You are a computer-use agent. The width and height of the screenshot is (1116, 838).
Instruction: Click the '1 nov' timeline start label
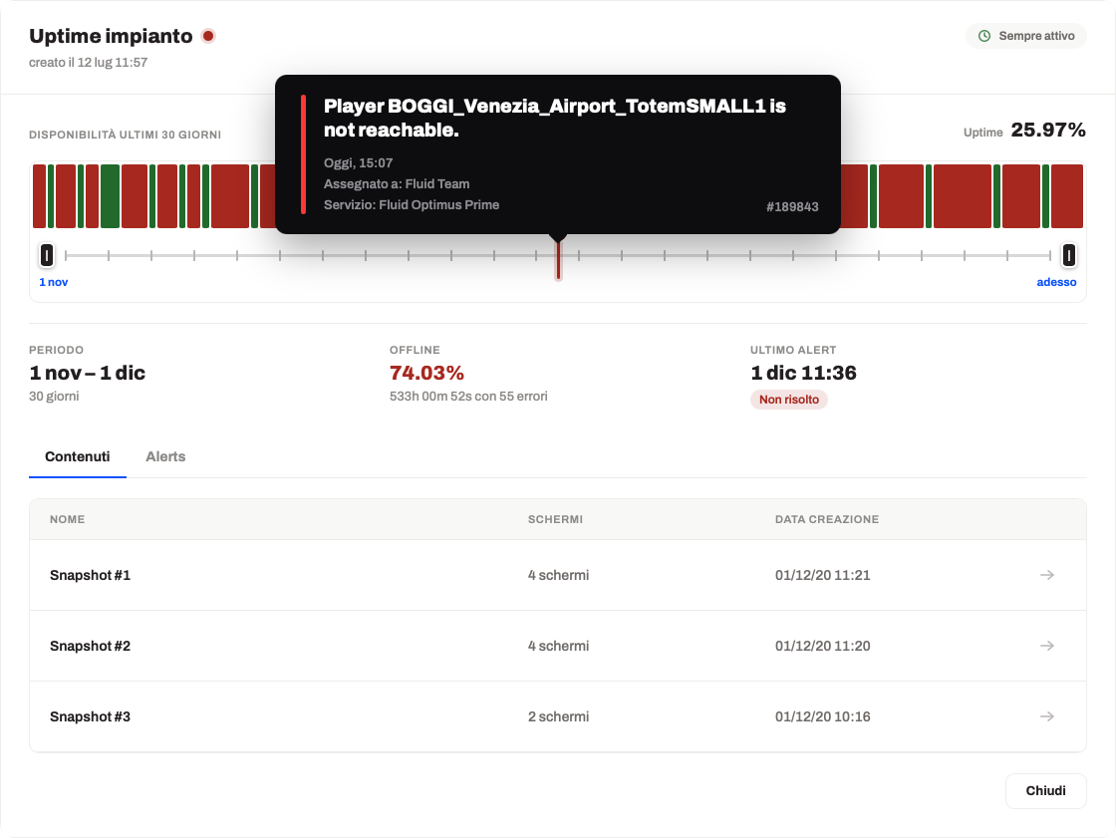[x=54, y=282]
